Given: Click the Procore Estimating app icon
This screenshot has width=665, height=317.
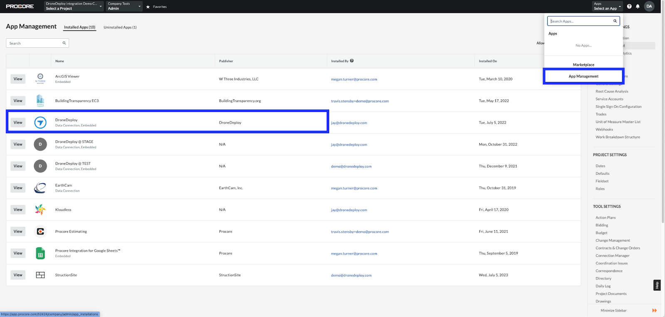Looking at the screenshot, I should [x=40, y=231].
